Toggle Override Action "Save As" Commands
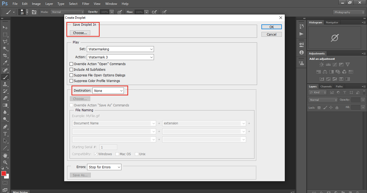This screenshot has height=193, width=367. coord(71,105)
